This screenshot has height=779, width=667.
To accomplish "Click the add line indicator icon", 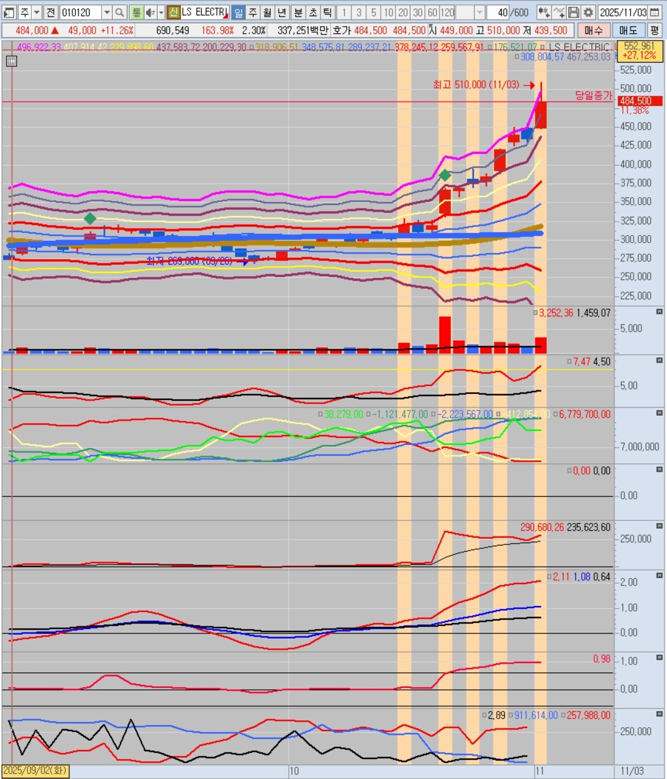I will (559, 12).
